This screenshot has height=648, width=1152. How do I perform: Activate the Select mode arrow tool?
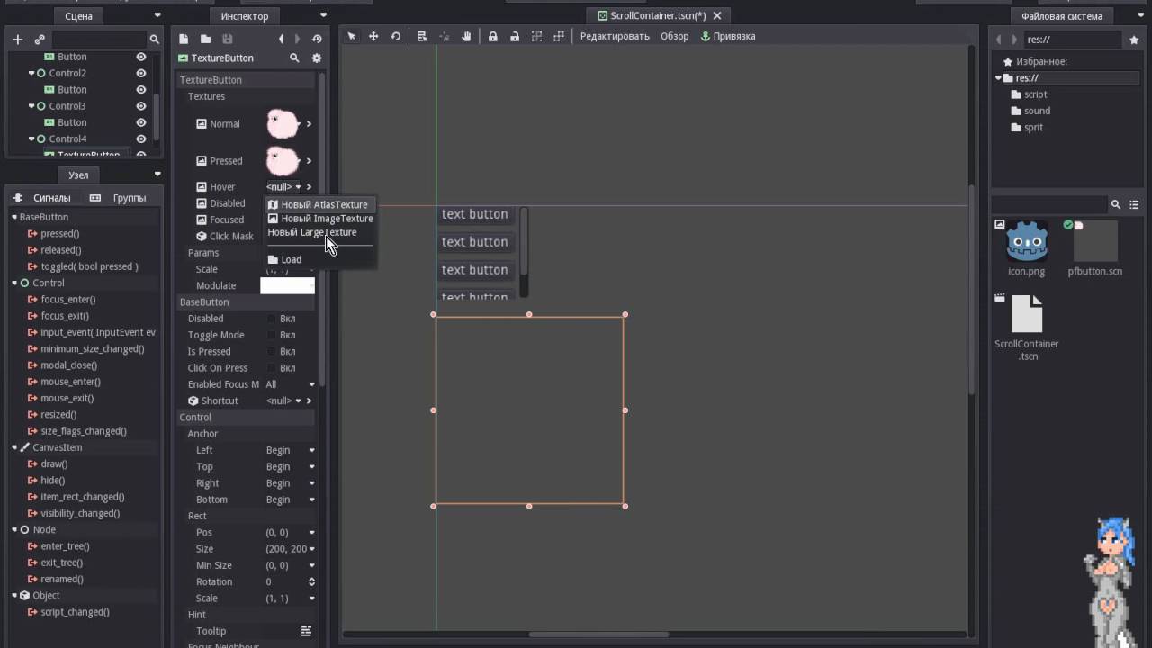[352, 36]
